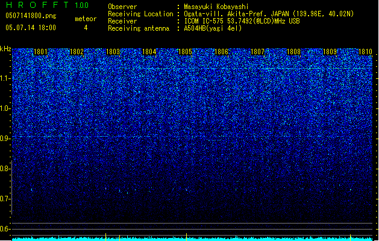The height and width of the screenshot is (241, 379).
Task: Click the 1806 time marker
Action: [x=221, y=52]
